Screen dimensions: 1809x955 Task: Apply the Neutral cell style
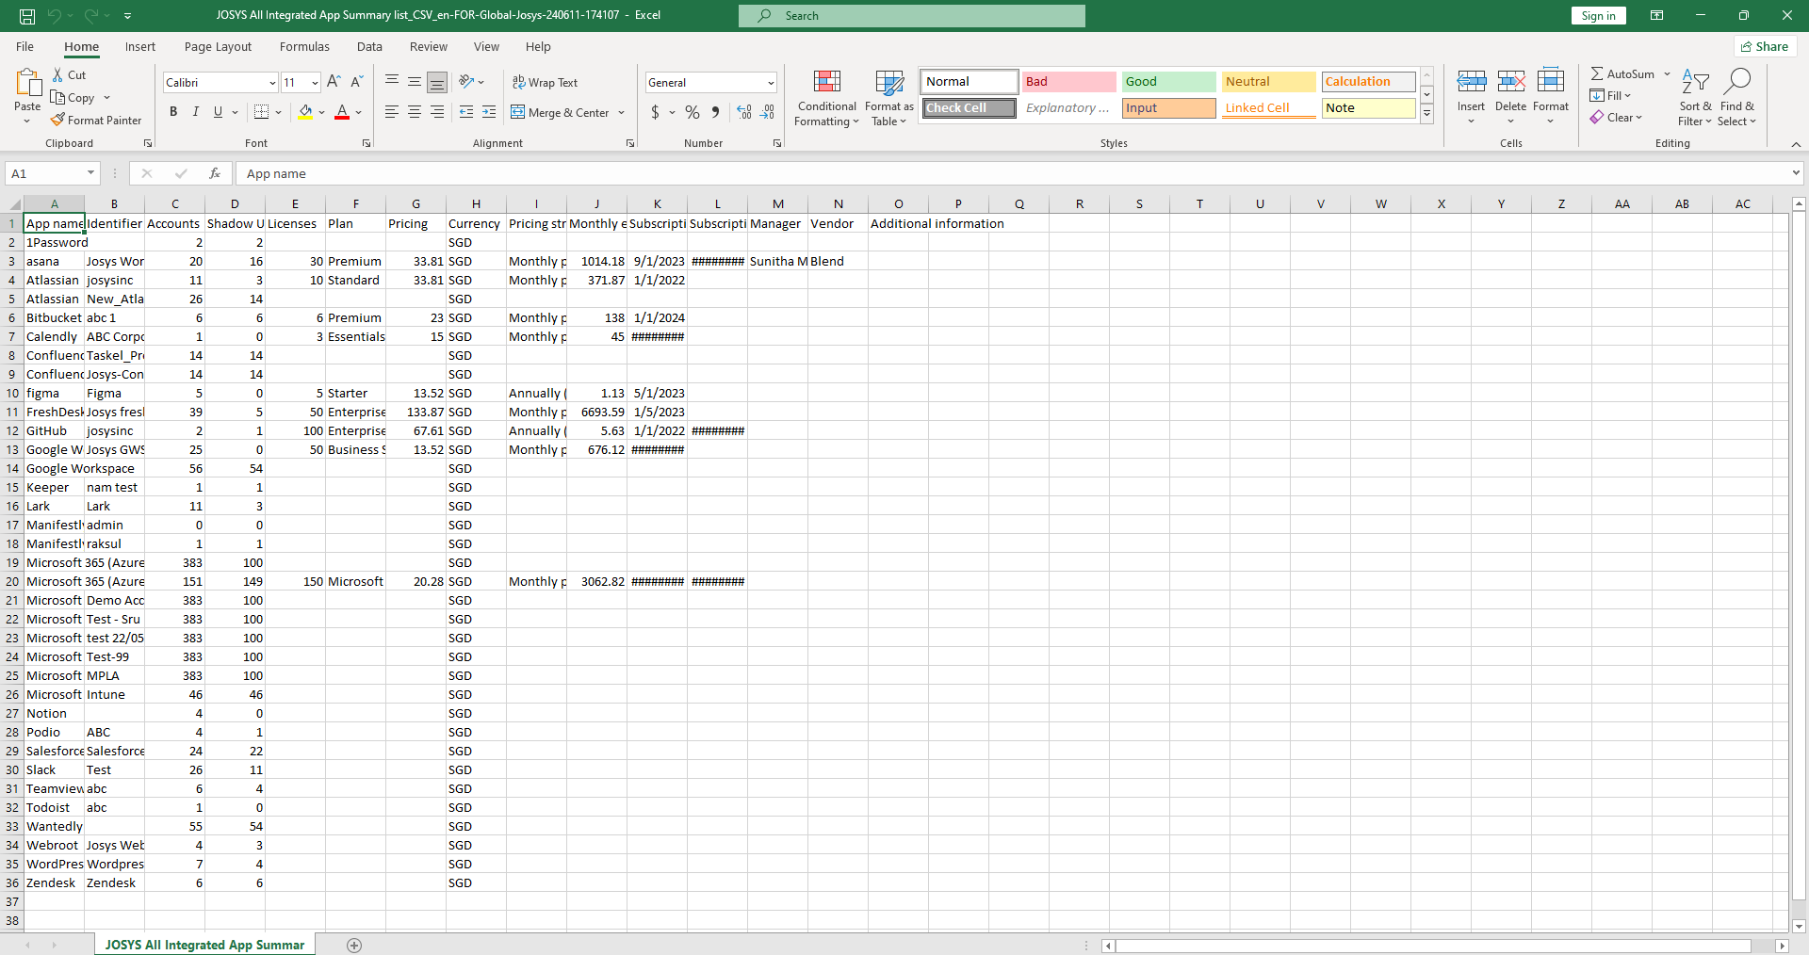(x=1268, y=82)
